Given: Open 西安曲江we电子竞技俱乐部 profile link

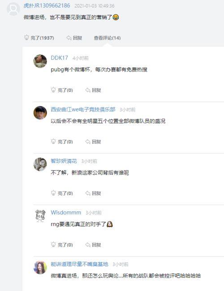Looking at the screenshot, I should pos(83,109).
